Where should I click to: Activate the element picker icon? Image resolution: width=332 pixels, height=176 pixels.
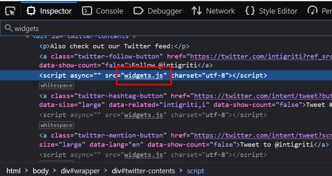tap(10, 11)
